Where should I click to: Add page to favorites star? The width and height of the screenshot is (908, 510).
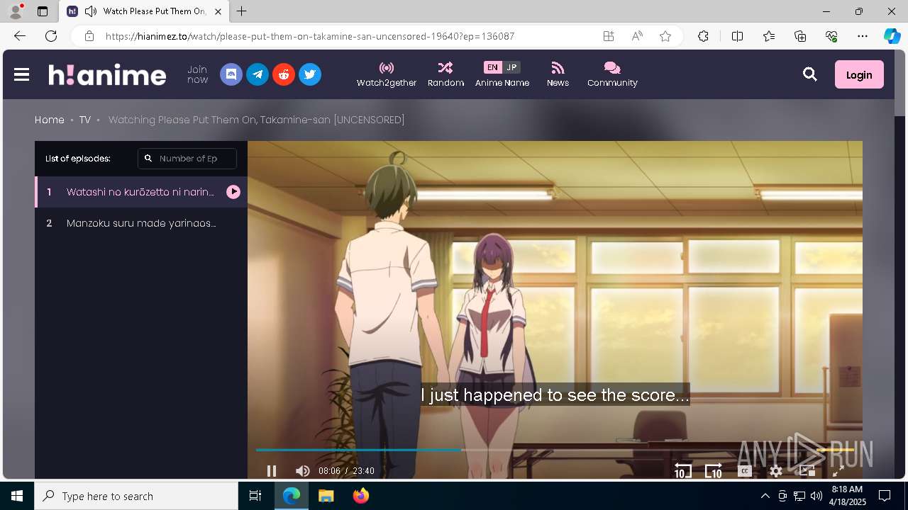(665, 36)
